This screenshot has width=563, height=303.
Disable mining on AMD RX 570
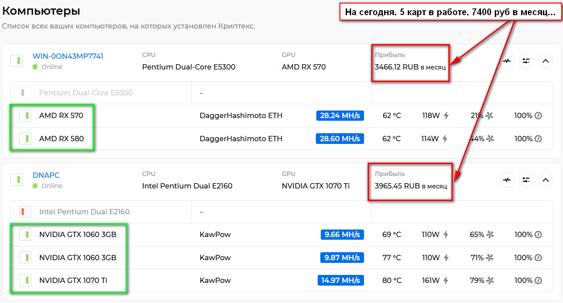[25, 116]
